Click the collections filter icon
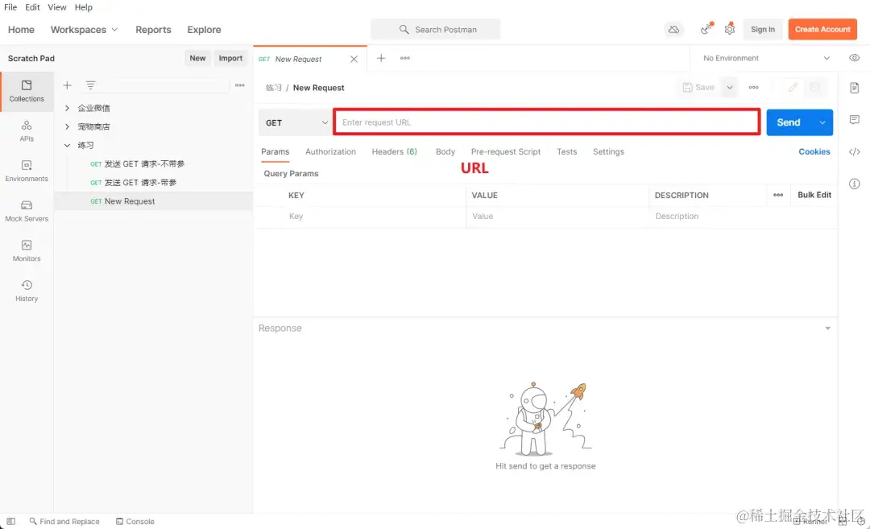 click(90, 85)
